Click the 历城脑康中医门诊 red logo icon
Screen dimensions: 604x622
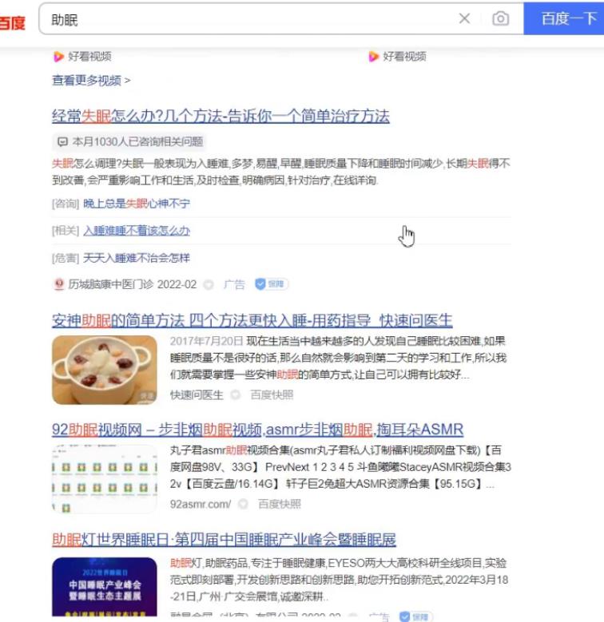pyautogui.click(x=59, y=284)
